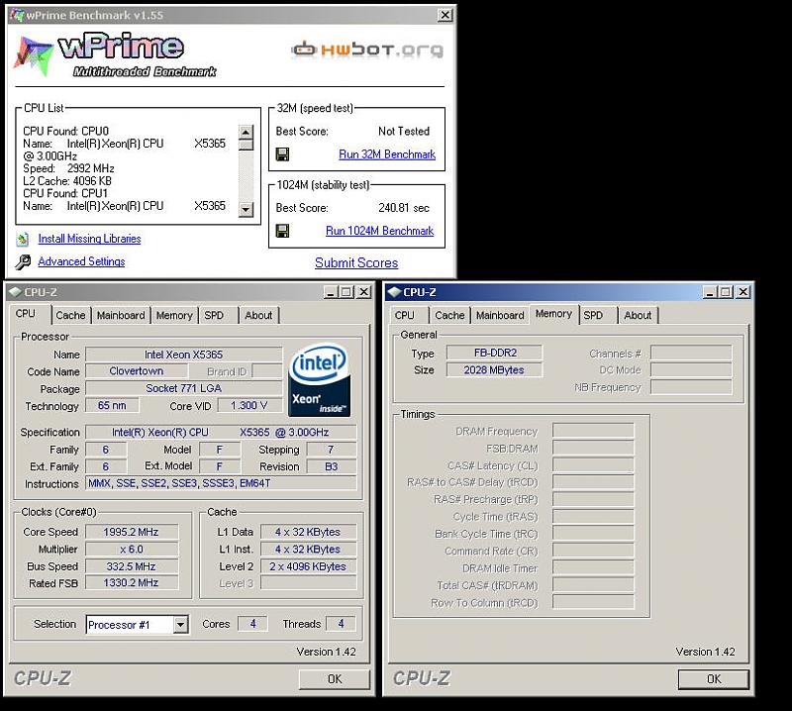Screen dimensions: 792x711
Task: Click the Name field Intel Xeon X5365
Action: point(184,355)
